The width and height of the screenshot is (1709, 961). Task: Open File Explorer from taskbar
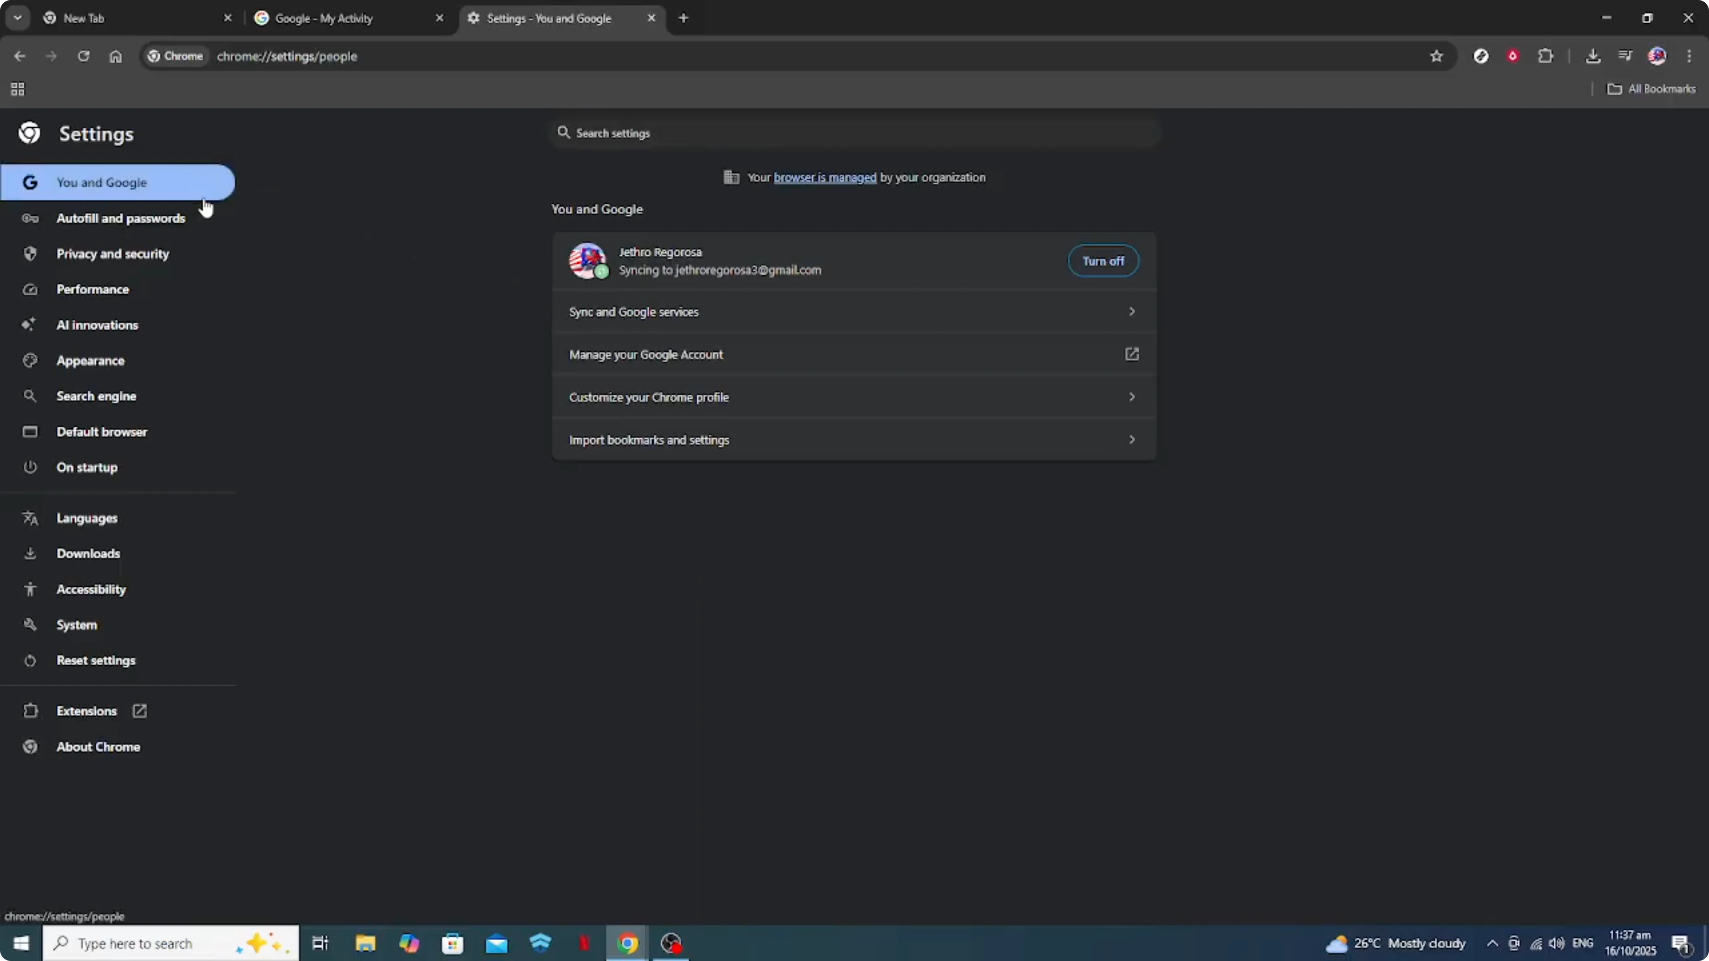[x=365, y=943]
